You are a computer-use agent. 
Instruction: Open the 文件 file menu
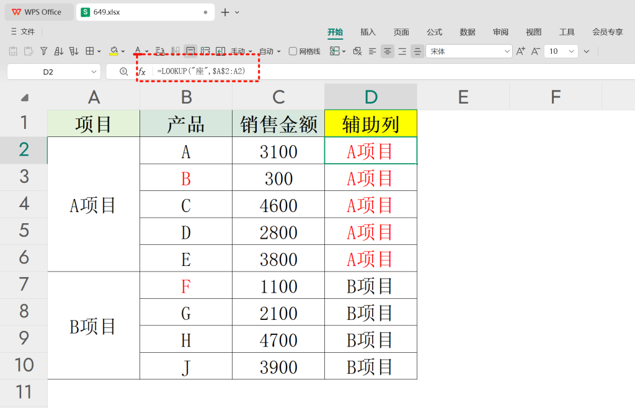tap(23, 32)
